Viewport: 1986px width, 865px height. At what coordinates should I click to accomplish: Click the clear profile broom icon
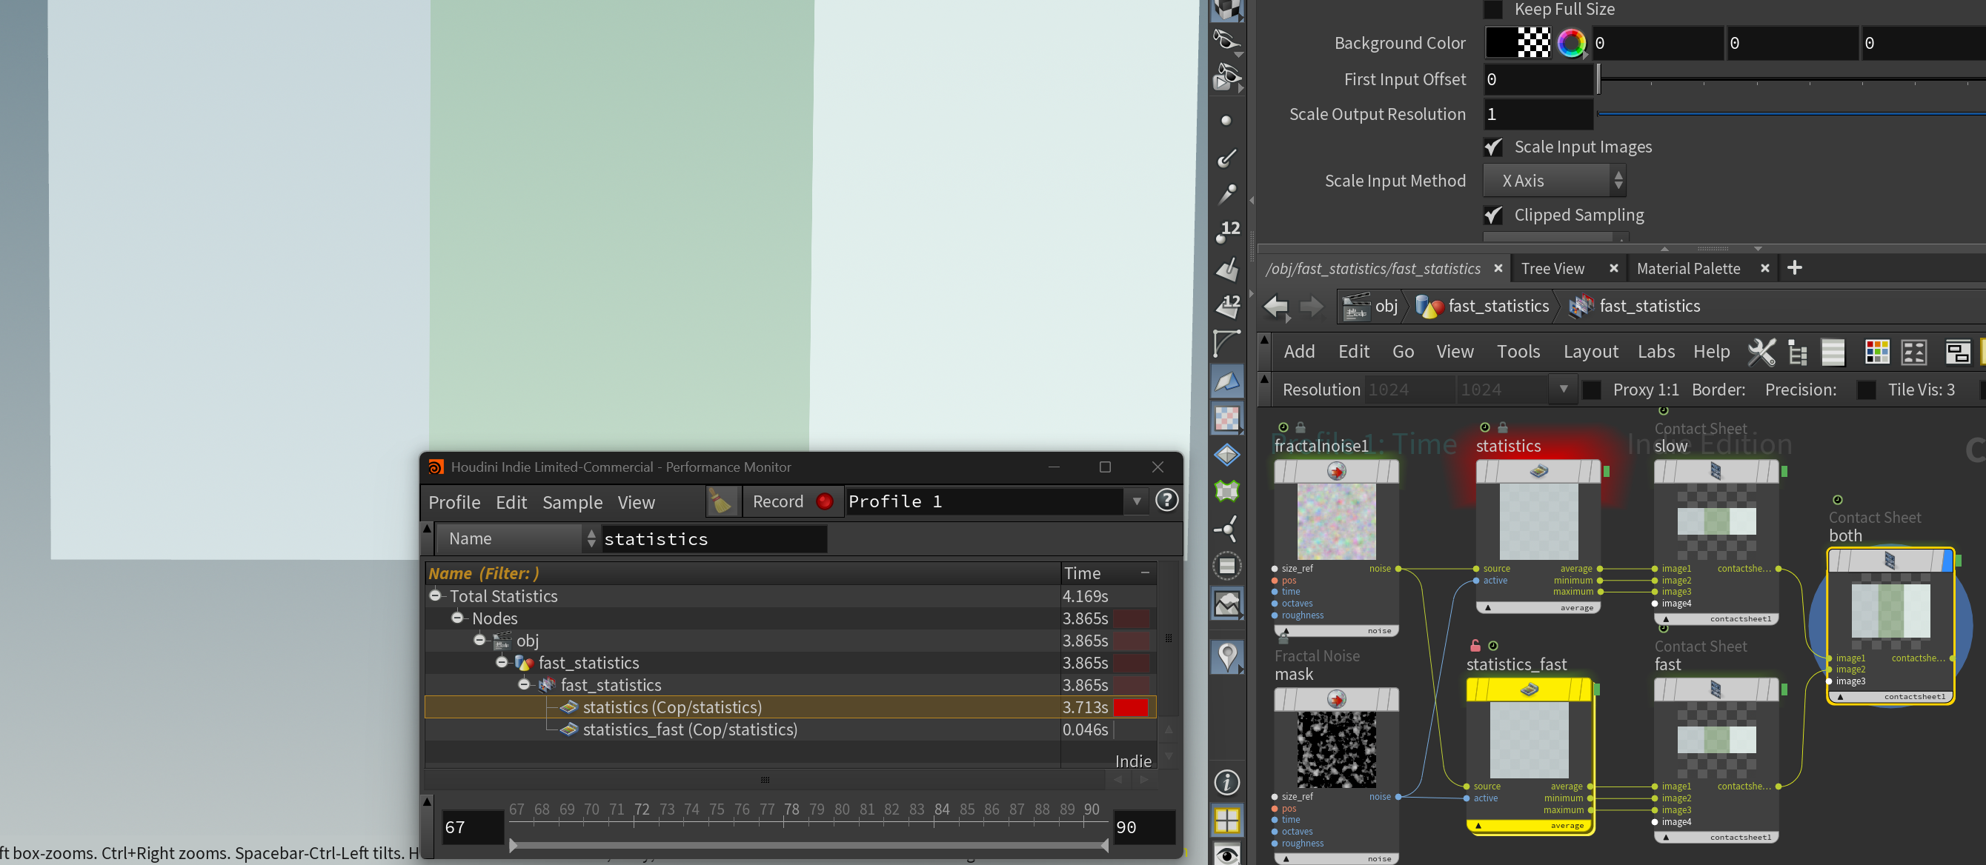click(722, 501)
